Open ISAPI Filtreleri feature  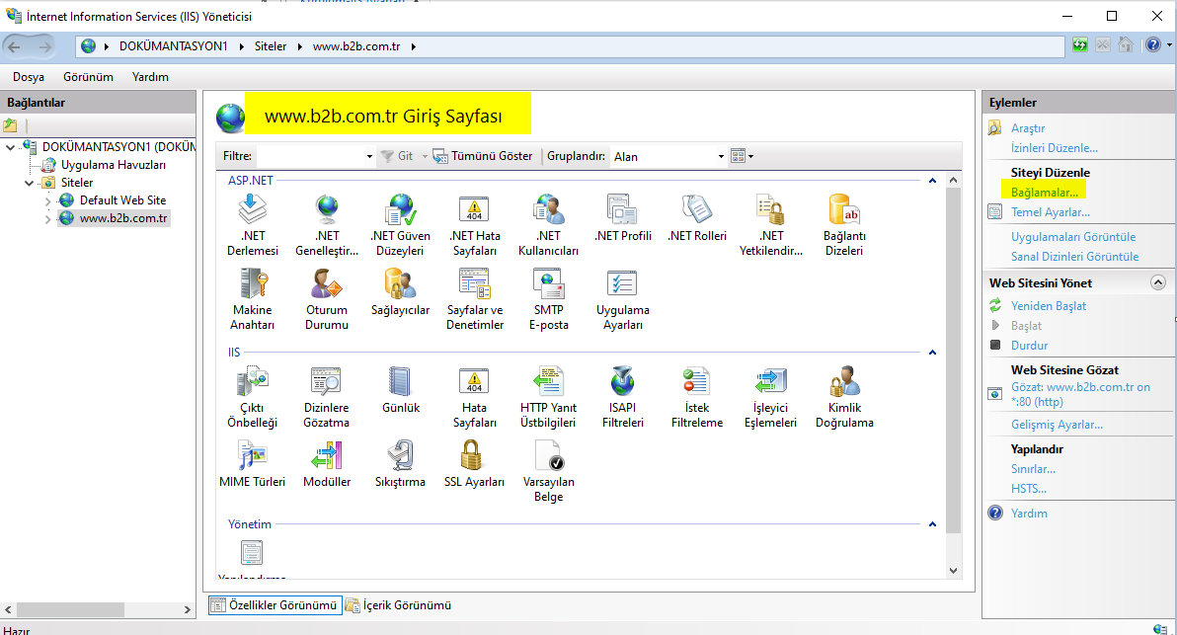622,396
